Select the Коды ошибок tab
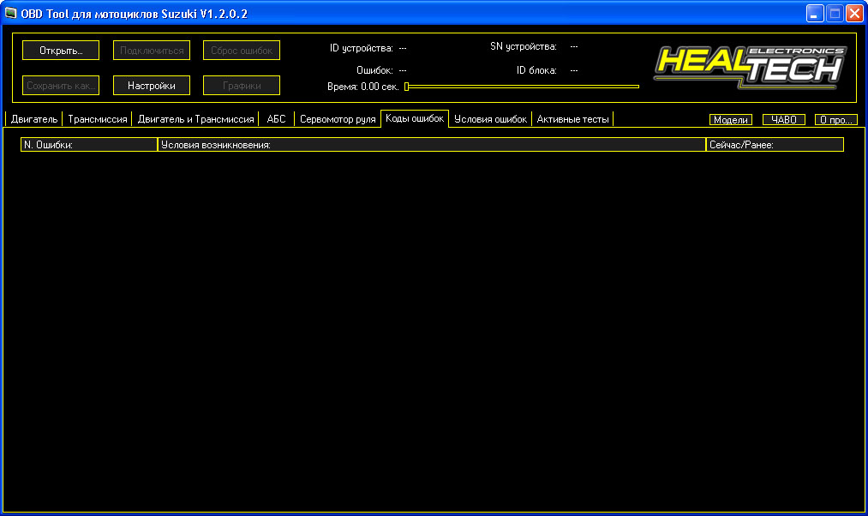Screen dimensions: 868x516 point(415,118)
